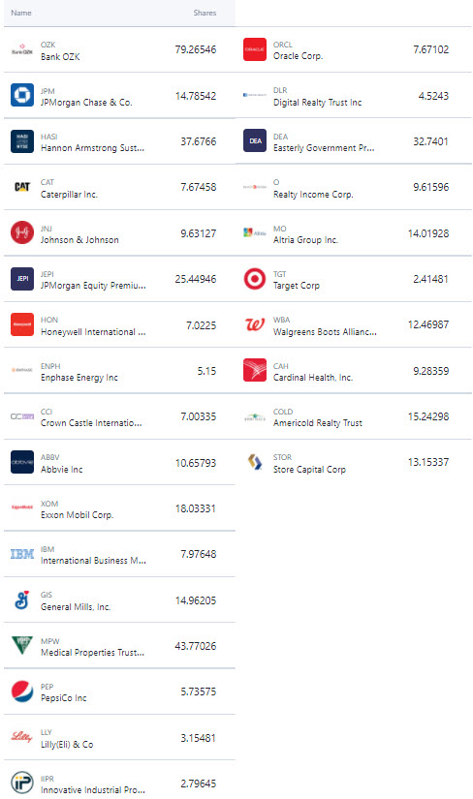Click the Cardinal Health logo icon
473x799 pixels.
tap(255, 371)
